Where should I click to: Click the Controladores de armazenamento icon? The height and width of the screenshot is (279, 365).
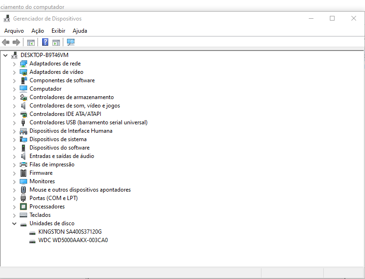[x=23, y=97]
